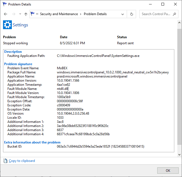Click the Description section heading
182x177 pixels.
[x=13, y=52]
